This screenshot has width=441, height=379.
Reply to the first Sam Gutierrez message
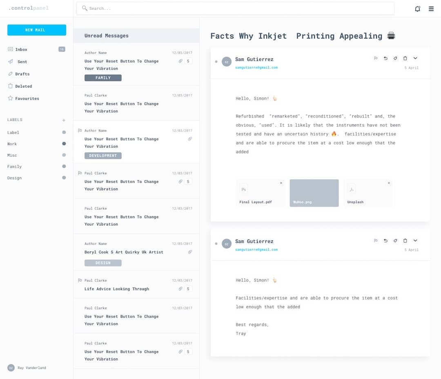(385, 58)
